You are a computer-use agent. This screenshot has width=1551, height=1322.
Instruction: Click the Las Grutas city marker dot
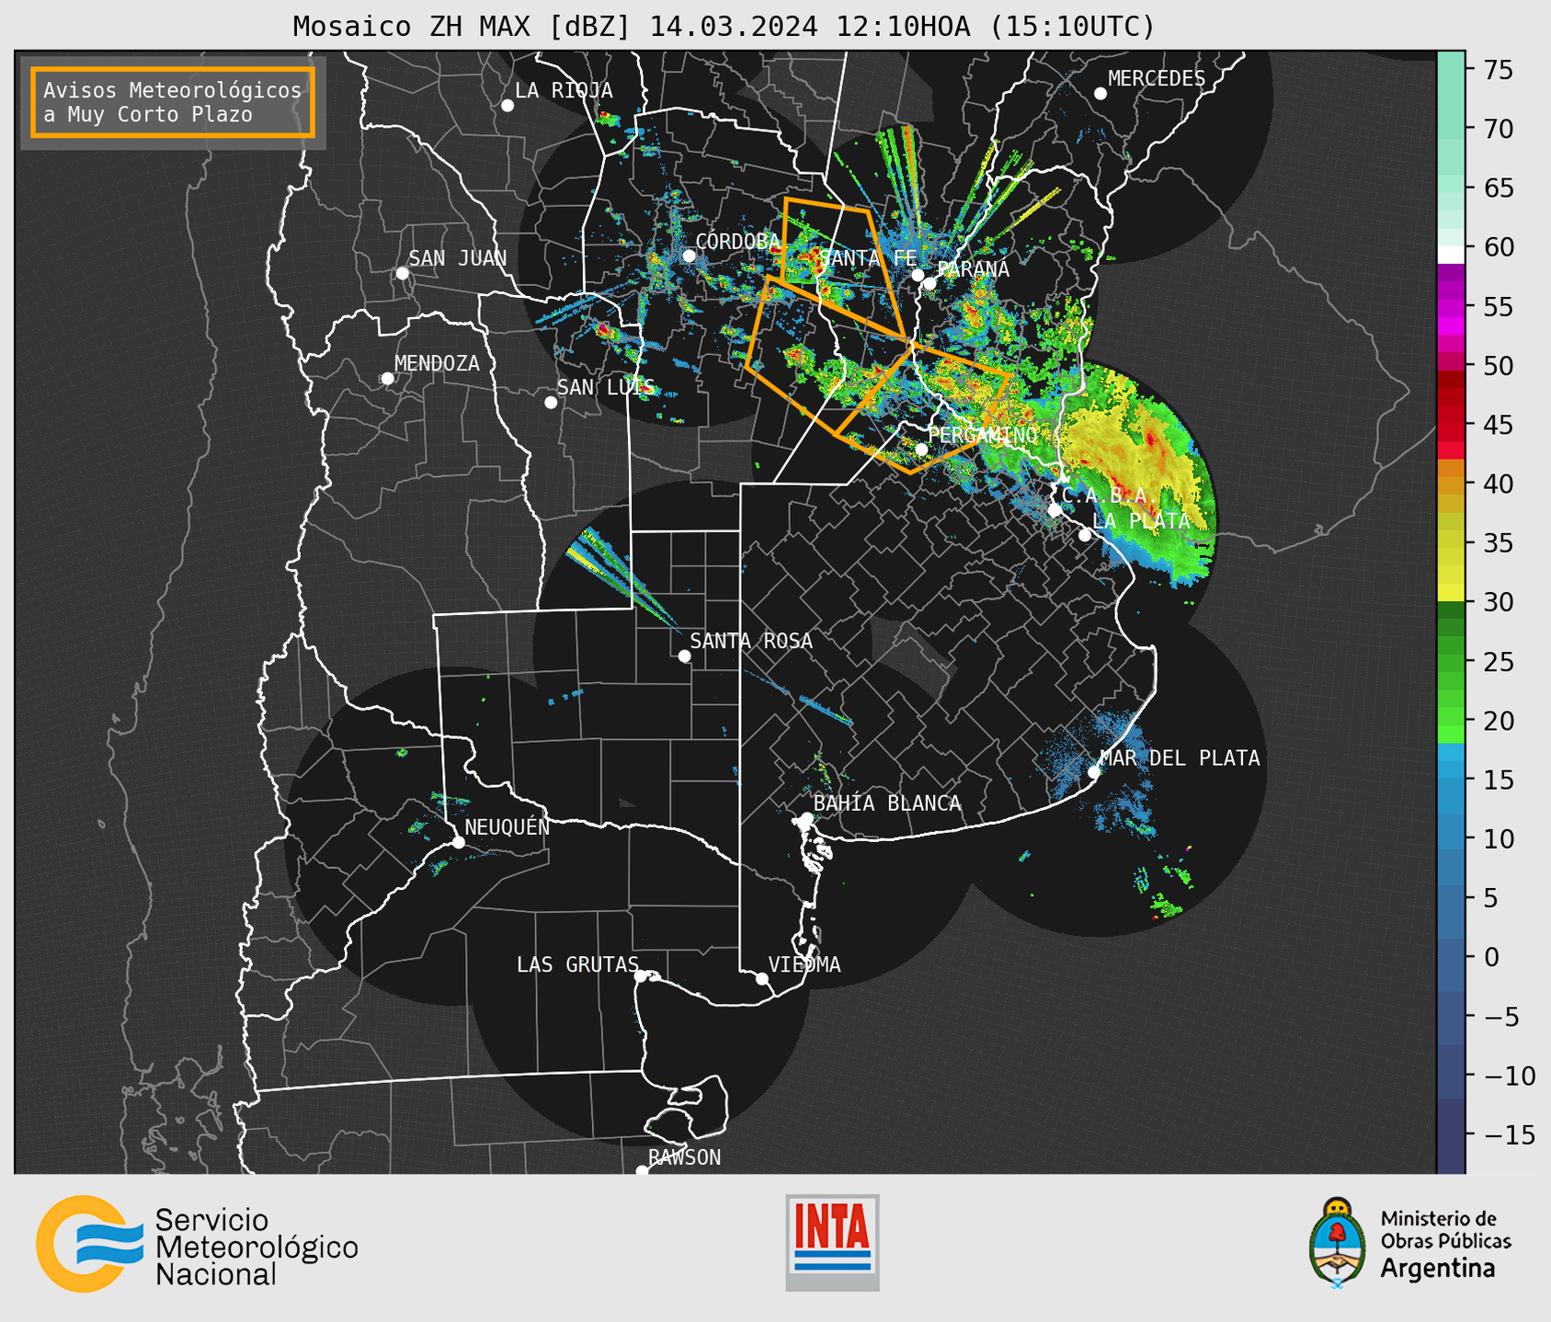[641, 976]
